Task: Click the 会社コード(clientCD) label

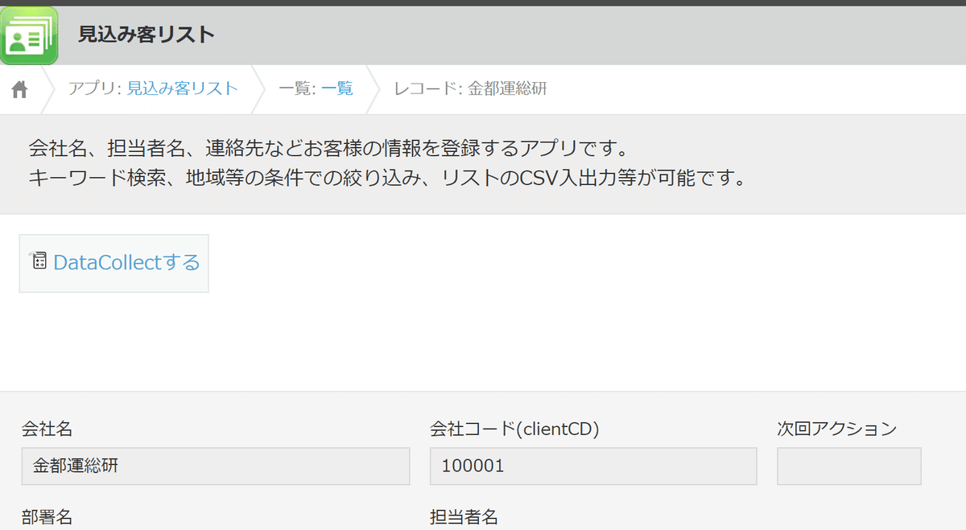Action: [514, 429]
